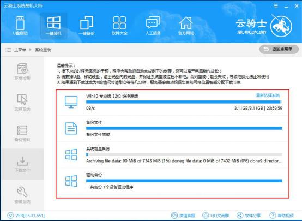Select 备份资料 step in sidebar

[x=22, y=133]
